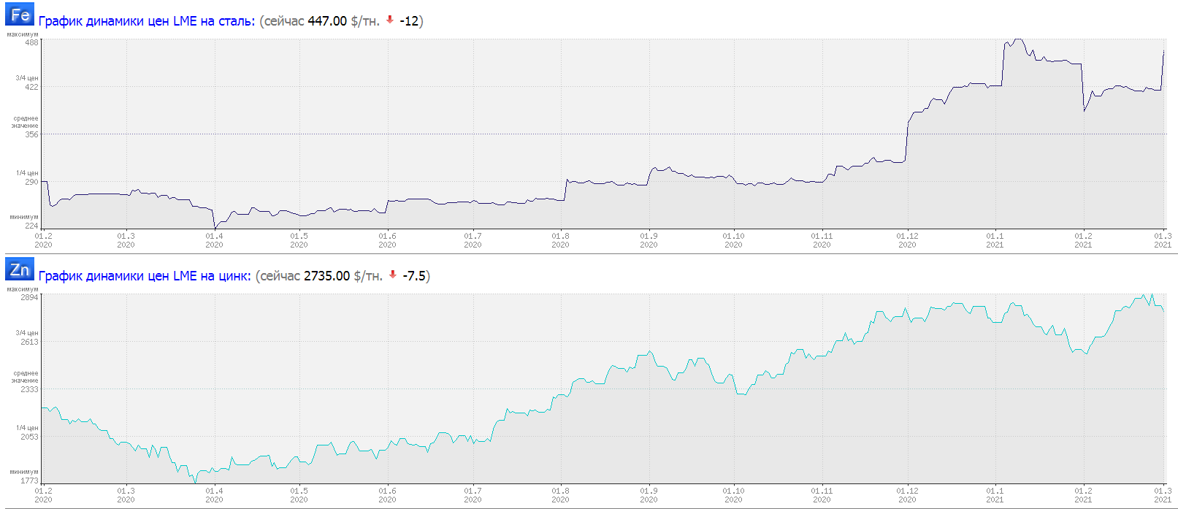The height and width of the screenshot is (509, 1178).
Task: Click 01.12 2020 date on steel chart axis
Action: [x=907, y=240]
